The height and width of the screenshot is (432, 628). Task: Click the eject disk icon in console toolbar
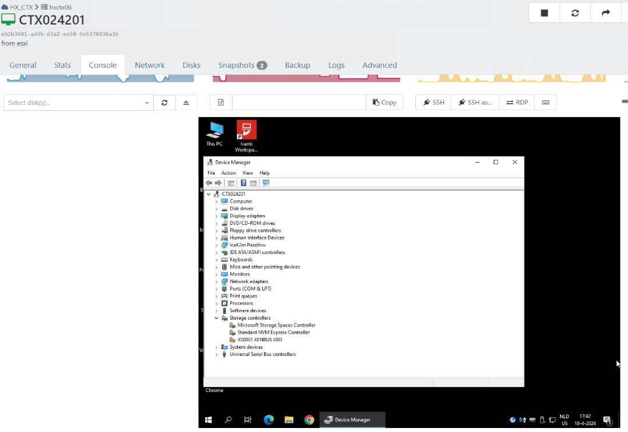point(186,102)
